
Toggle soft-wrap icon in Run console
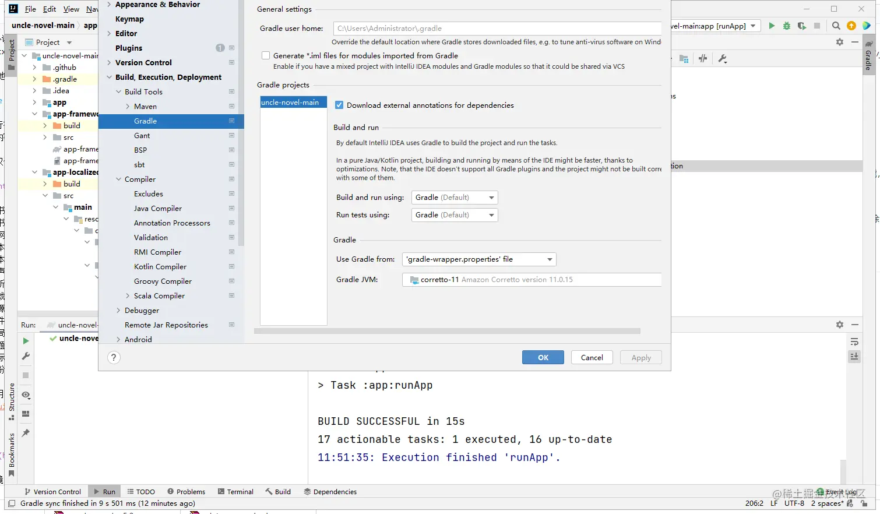click(x=854, y=342)
